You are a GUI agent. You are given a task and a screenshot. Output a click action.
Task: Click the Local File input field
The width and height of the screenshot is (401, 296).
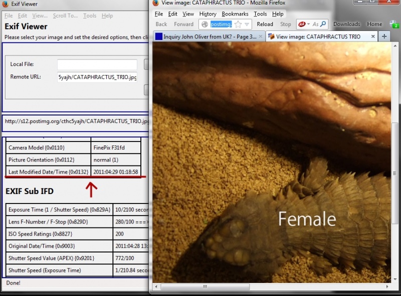[x=97, y=64]
